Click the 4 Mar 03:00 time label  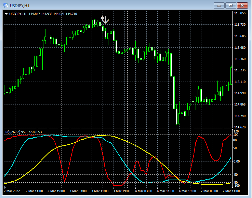144,191
